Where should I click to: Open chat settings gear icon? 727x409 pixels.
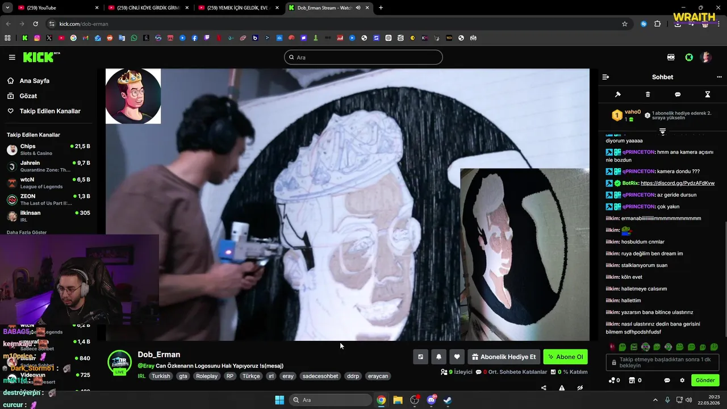click(x=682, y=381)
